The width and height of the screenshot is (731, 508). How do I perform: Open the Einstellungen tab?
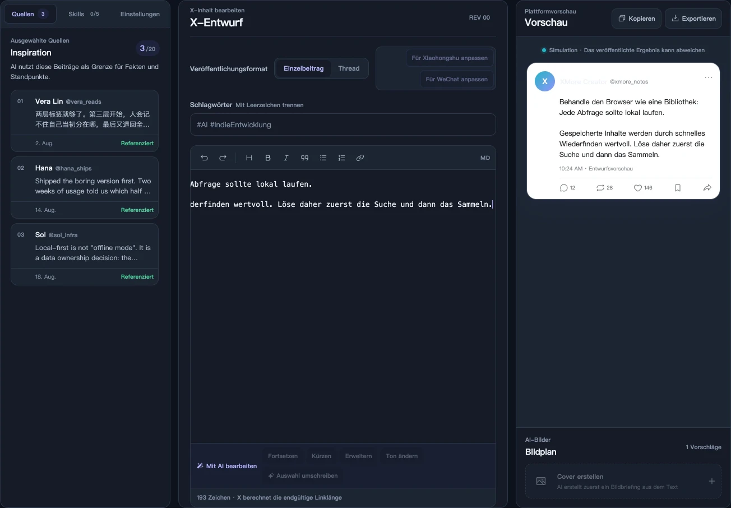pyautogui.click(x=140, y=14)
